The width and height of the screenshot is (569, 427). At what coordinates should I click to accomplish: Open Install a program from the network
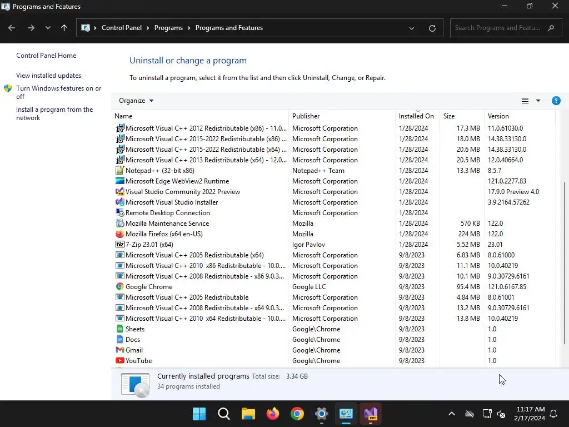pyautogui.click(x=54, y=113)
